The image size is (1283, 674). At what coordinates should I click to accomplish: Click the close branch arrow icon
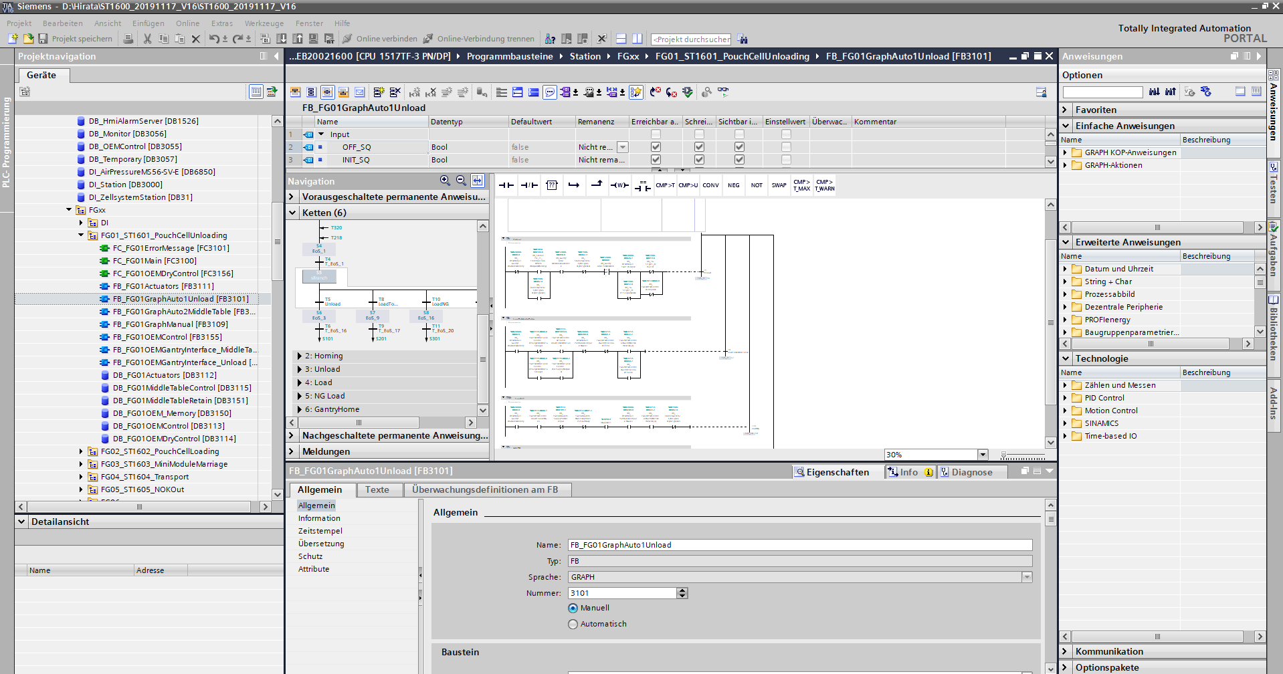tap(597, 185)
